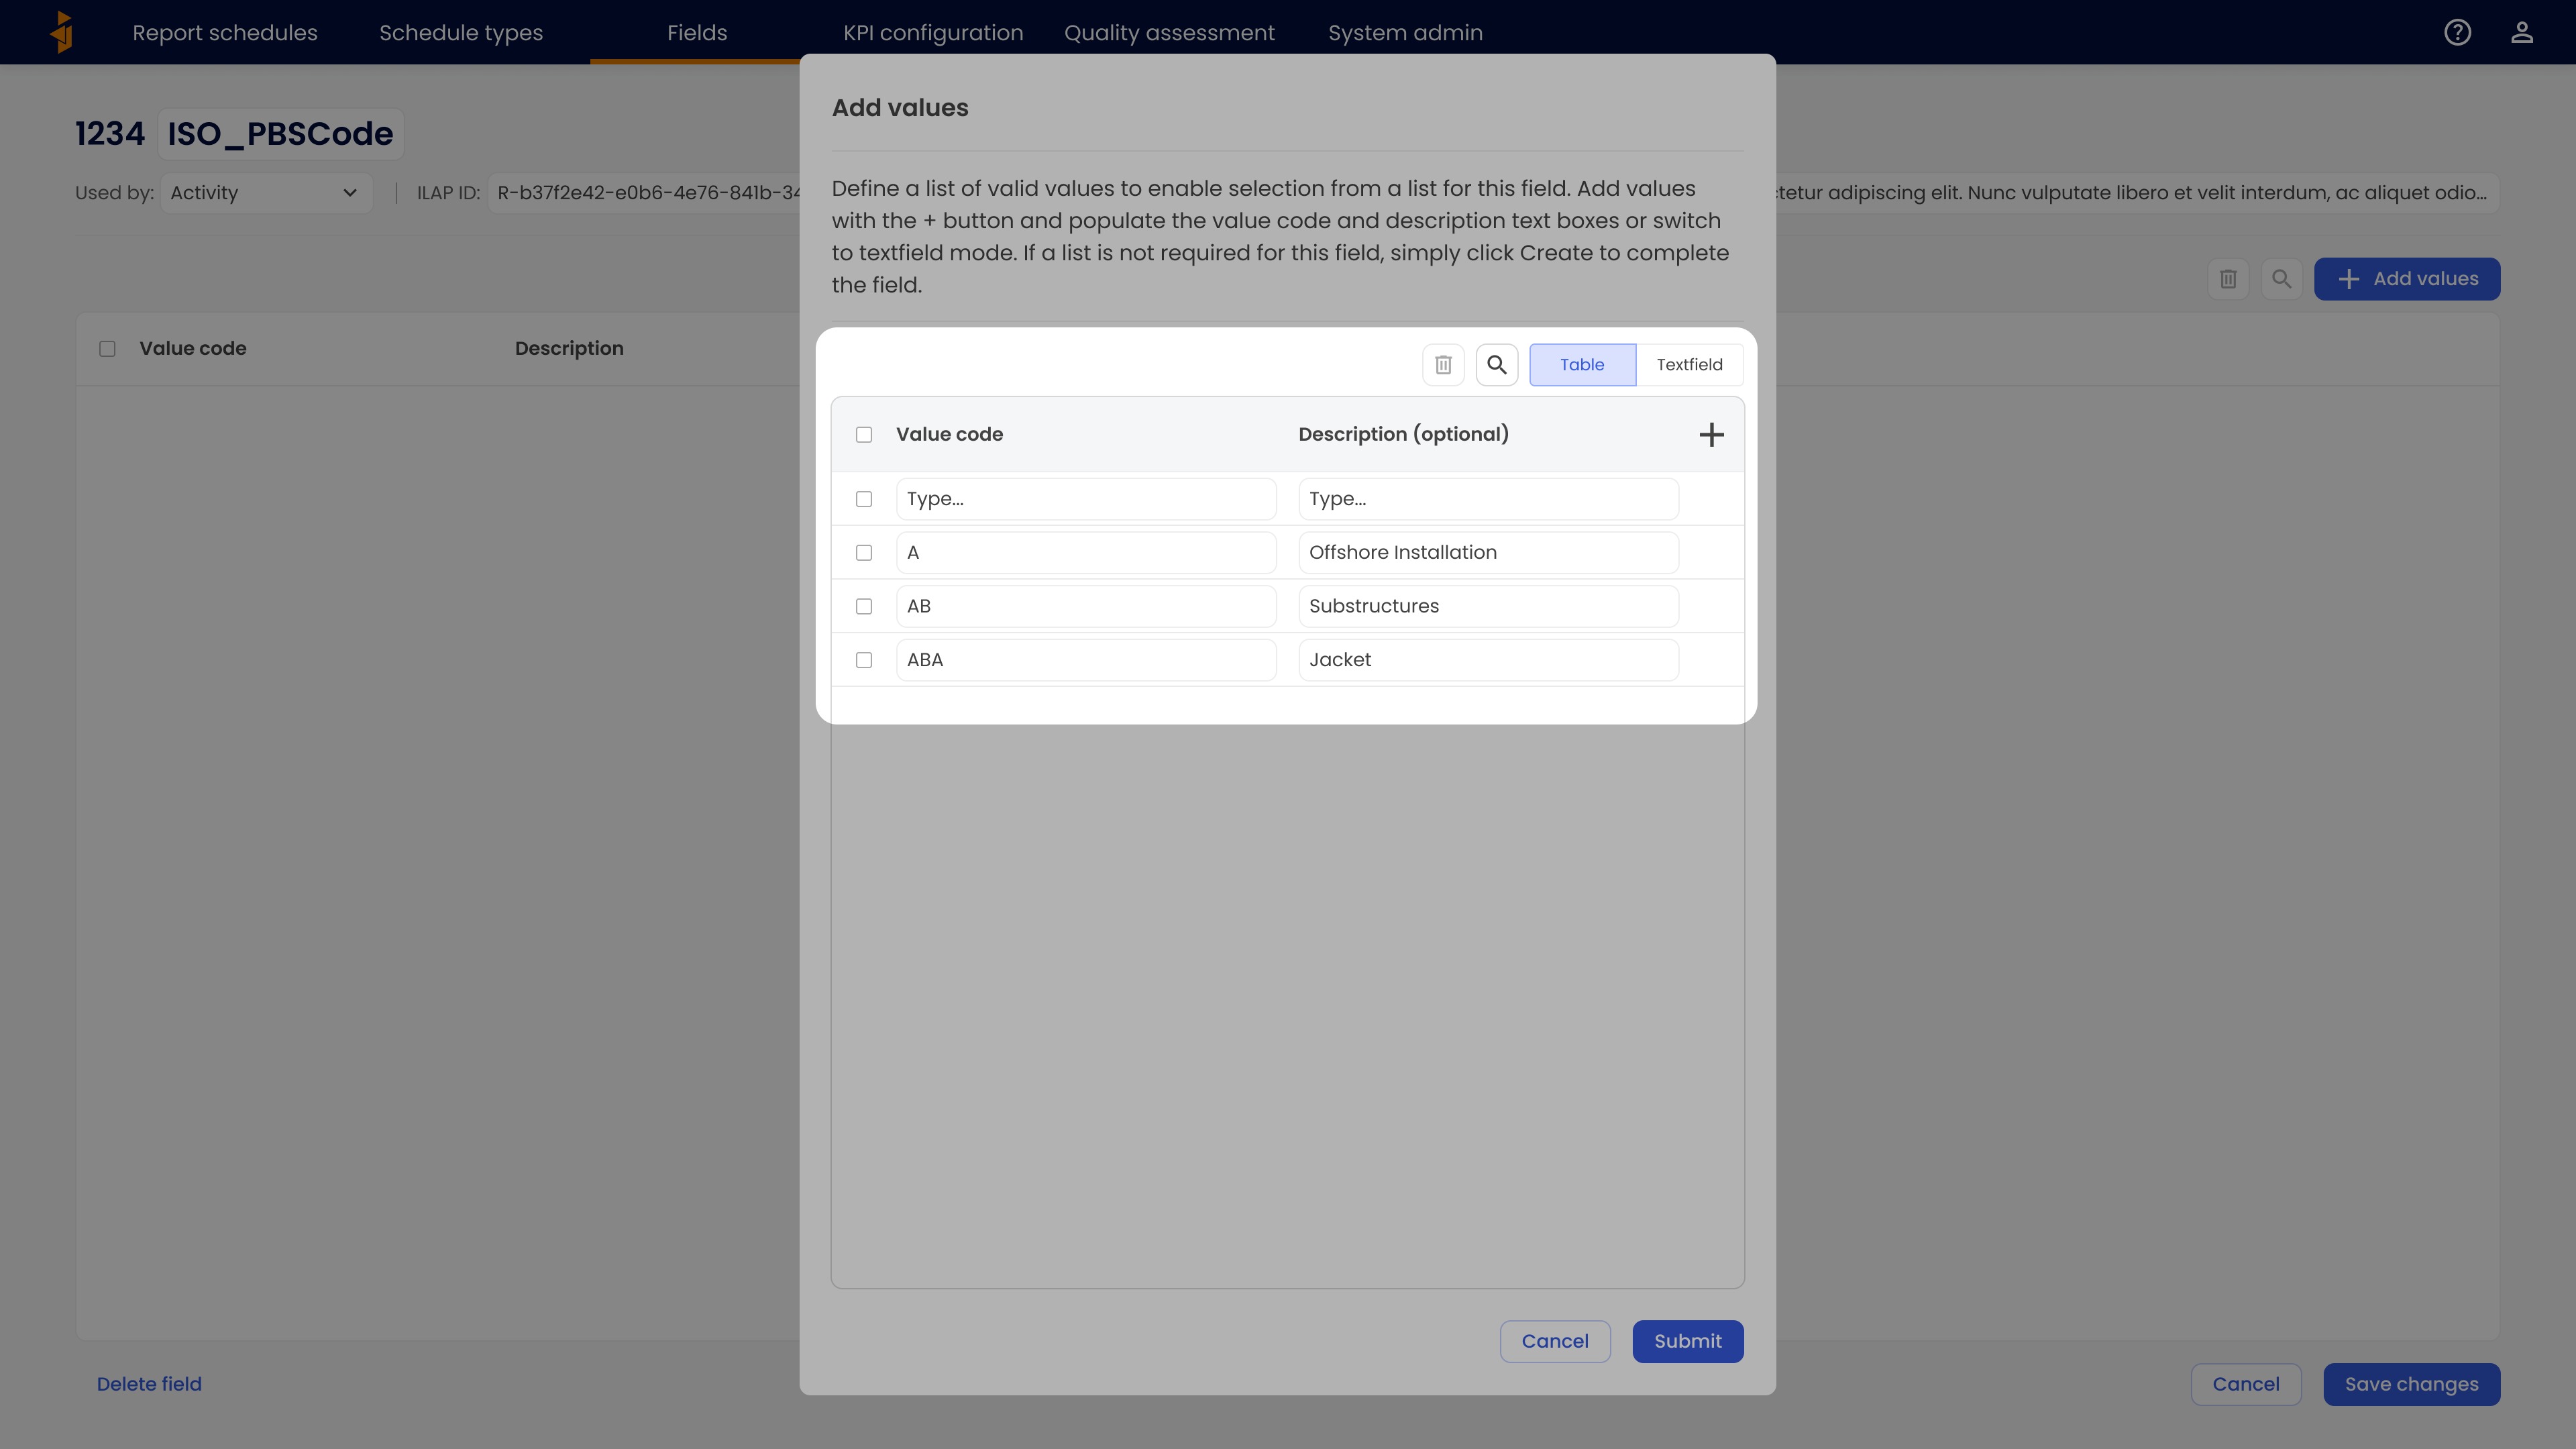Click the Delete field link

tap(149, 1384)
